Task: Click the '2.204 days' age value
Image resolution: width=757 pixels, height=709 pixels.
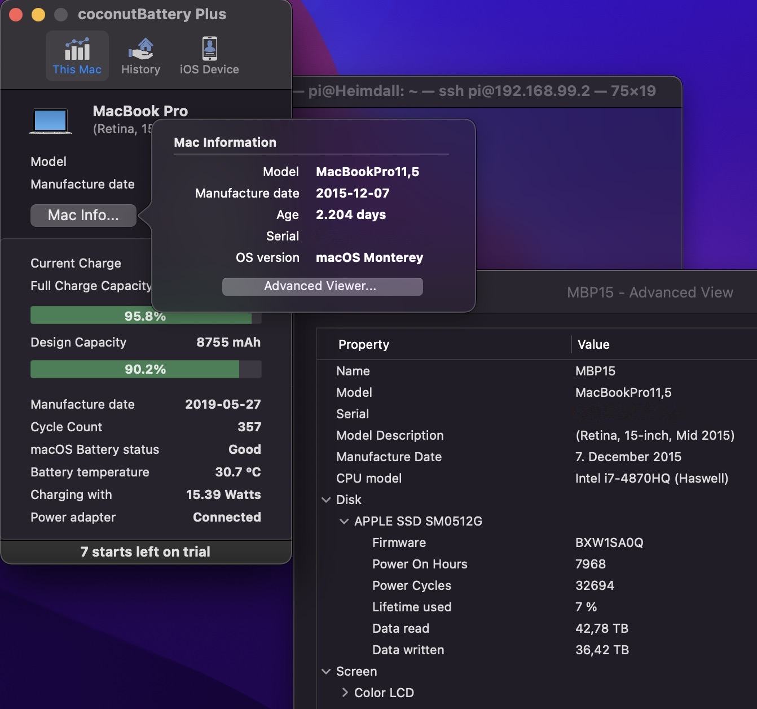Action: coord(351,215)
